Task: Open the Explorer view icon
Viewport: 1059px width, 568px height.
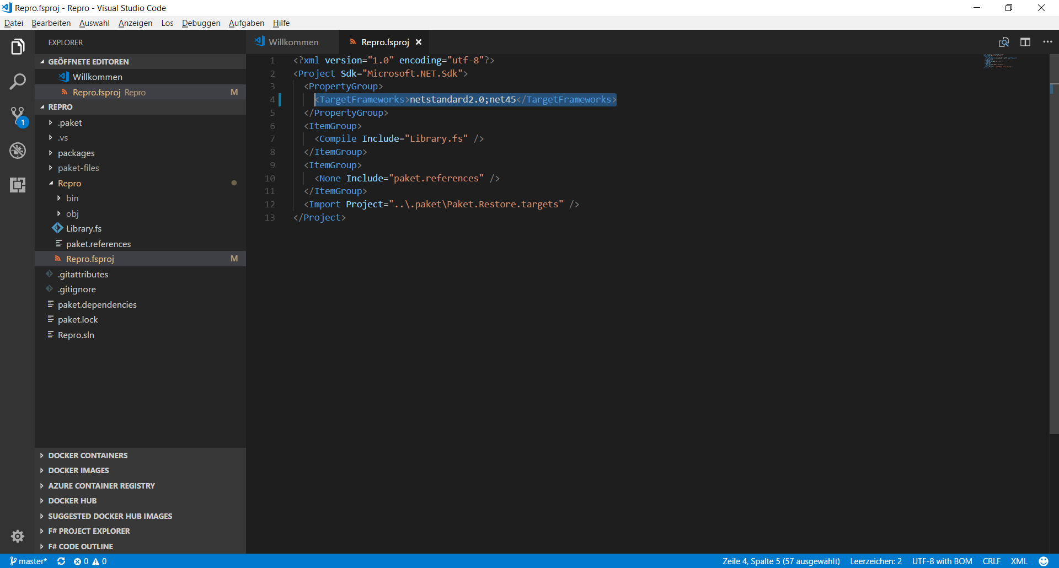Action: pyautogui.click(x=18, y=47)
